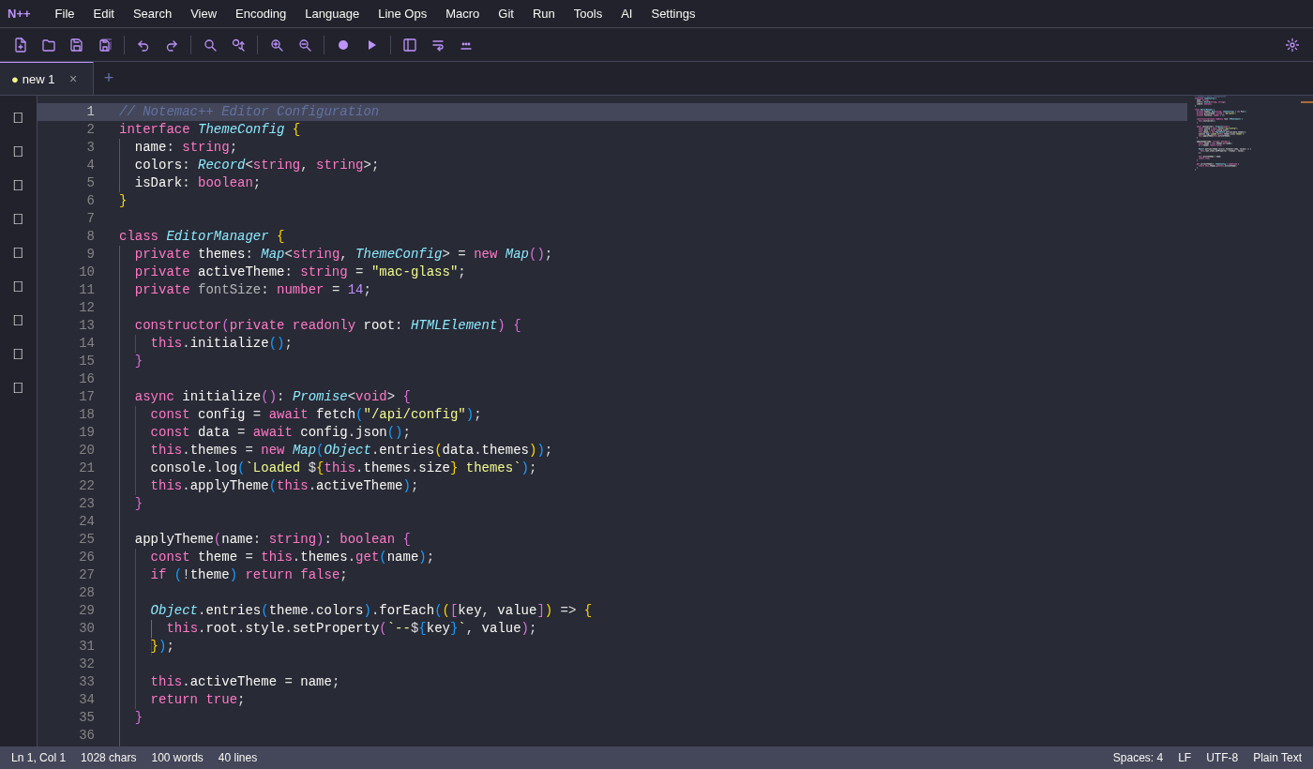This screenshot has height=769, width=1313.
Task: Open the Encoding menu
Action: 261,13
